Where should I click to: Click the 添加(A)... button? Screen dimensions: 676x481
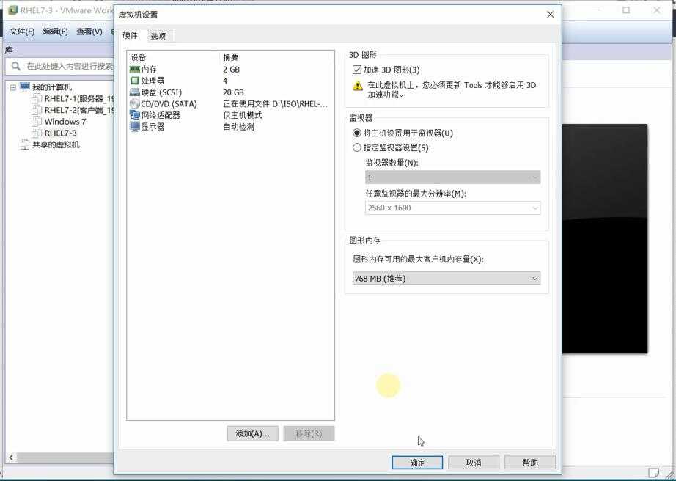(x=252, y=433)
